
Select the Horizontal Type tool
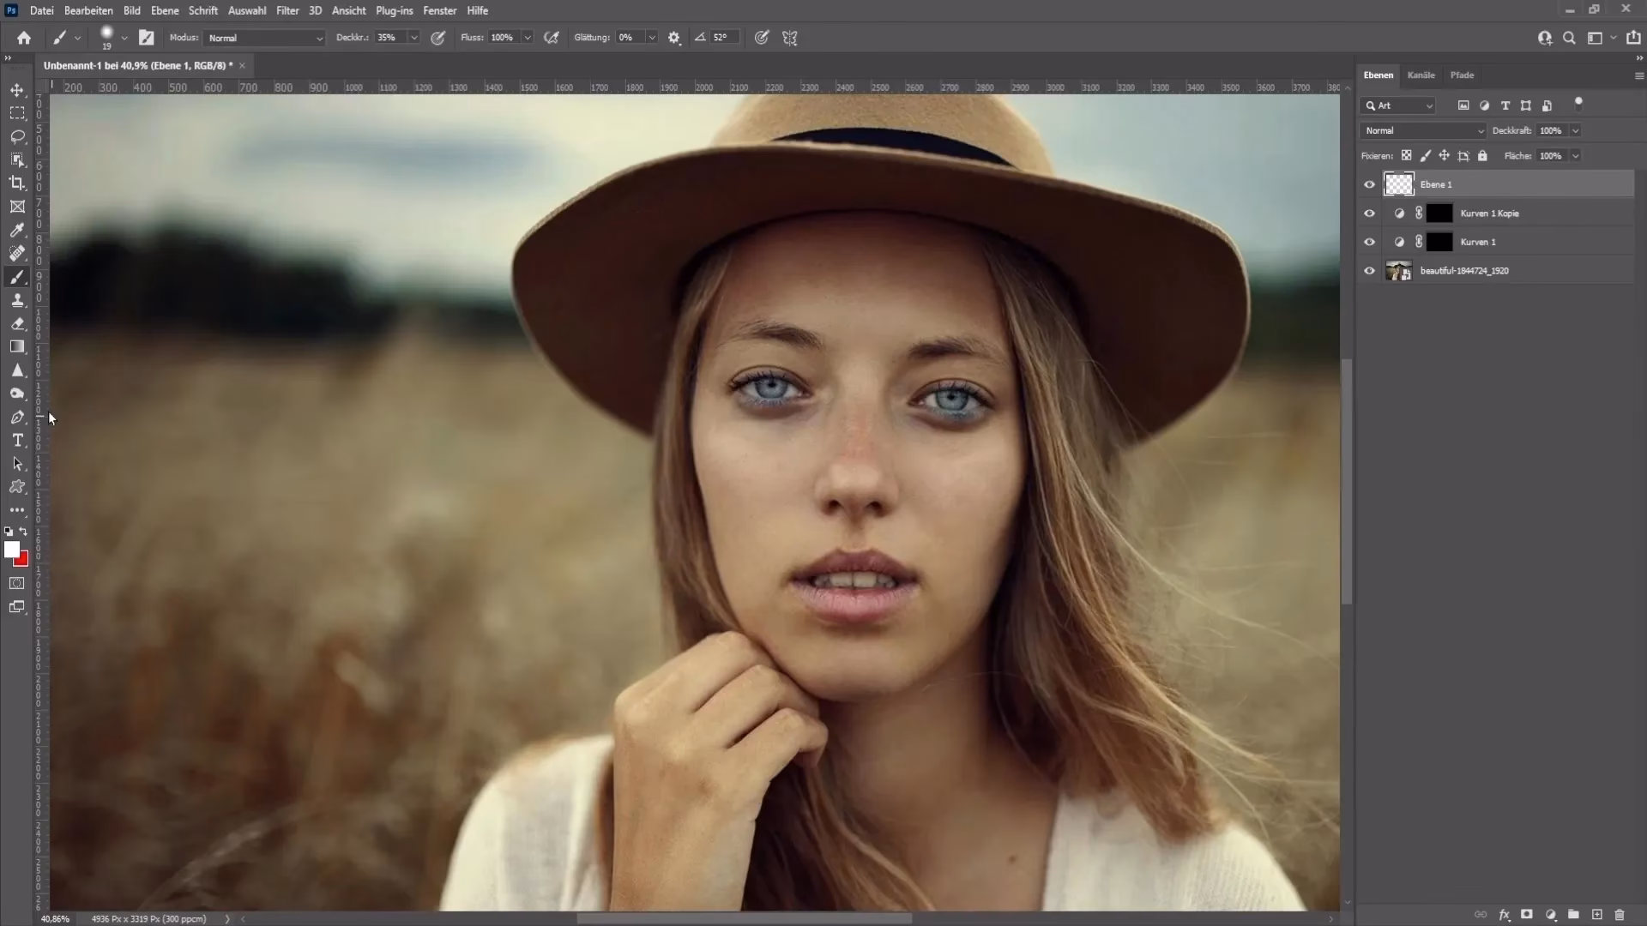pos(17,441)
